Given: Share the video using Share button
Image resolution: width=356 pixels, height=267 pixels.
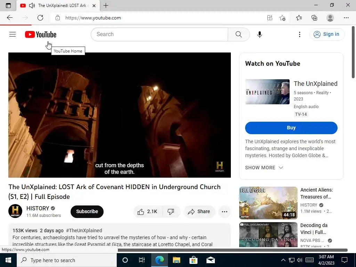Looking at the screenshot, I should [x=199, y=212].
